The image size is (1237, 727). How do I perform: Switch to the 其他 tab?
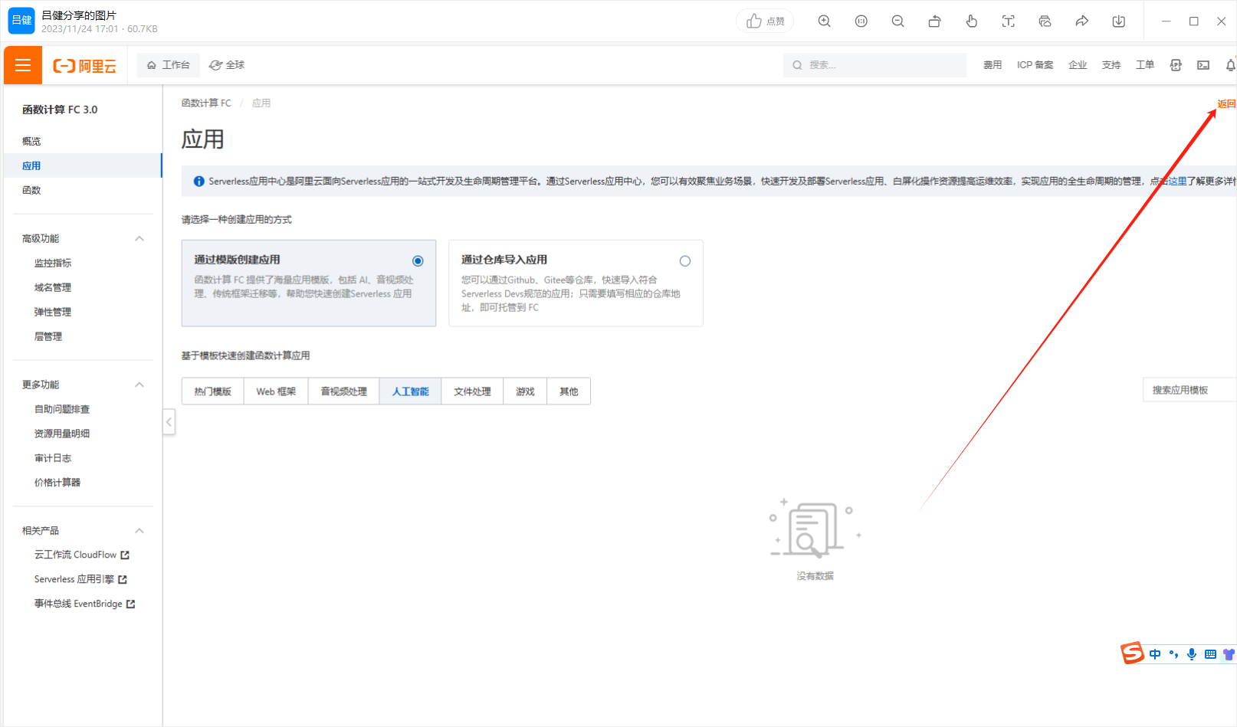569,391
